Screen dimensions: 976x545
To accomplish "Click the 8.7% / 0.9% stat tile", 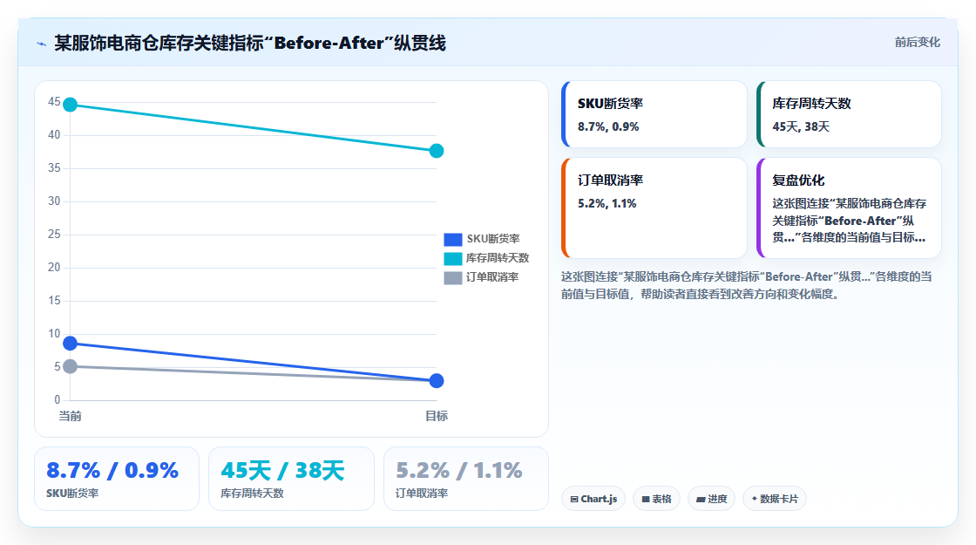I will (x=117, y=479).
